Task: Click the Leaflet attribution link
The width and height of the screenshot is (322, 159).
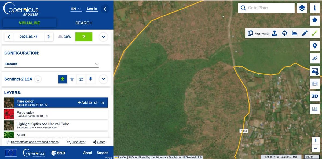Action: tap(120, 157)
